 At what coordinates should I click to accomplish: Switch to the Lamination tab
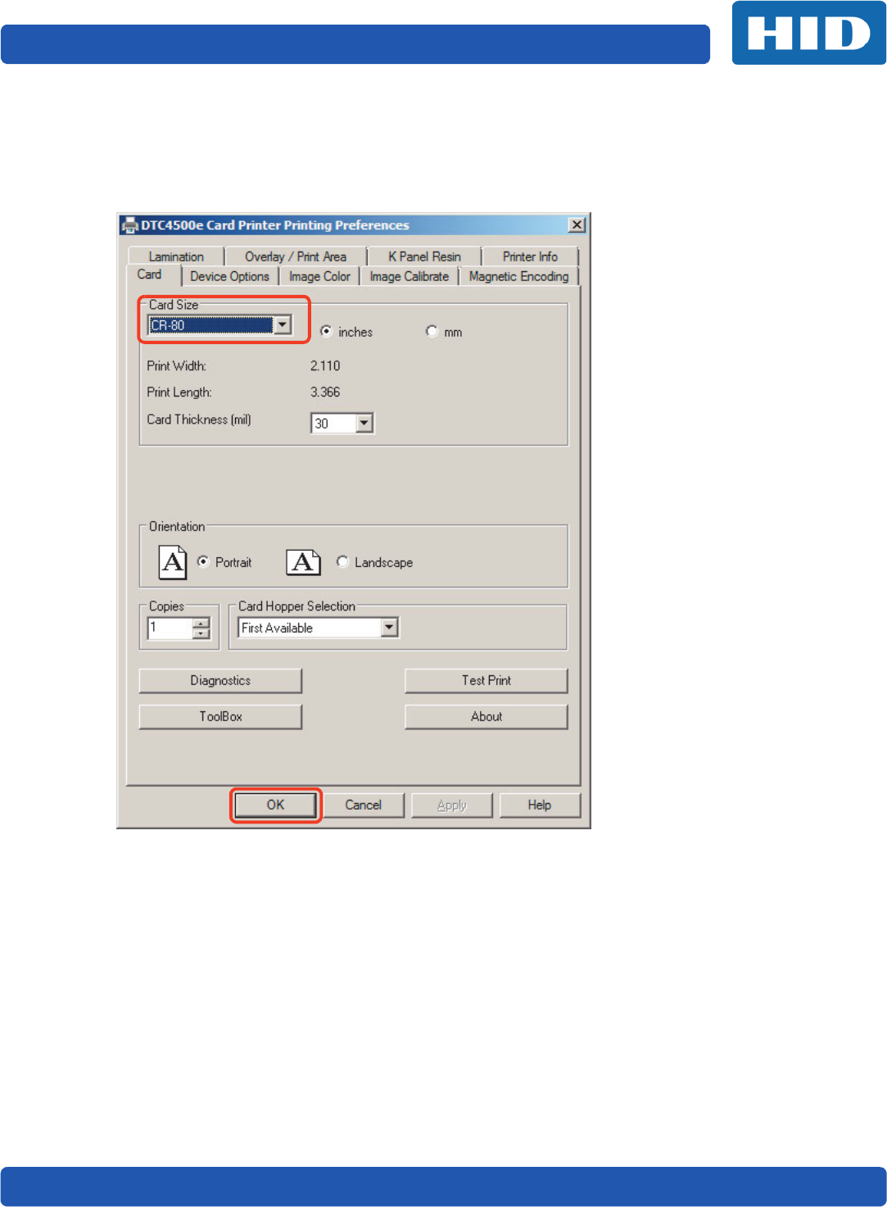pos(176,256)
